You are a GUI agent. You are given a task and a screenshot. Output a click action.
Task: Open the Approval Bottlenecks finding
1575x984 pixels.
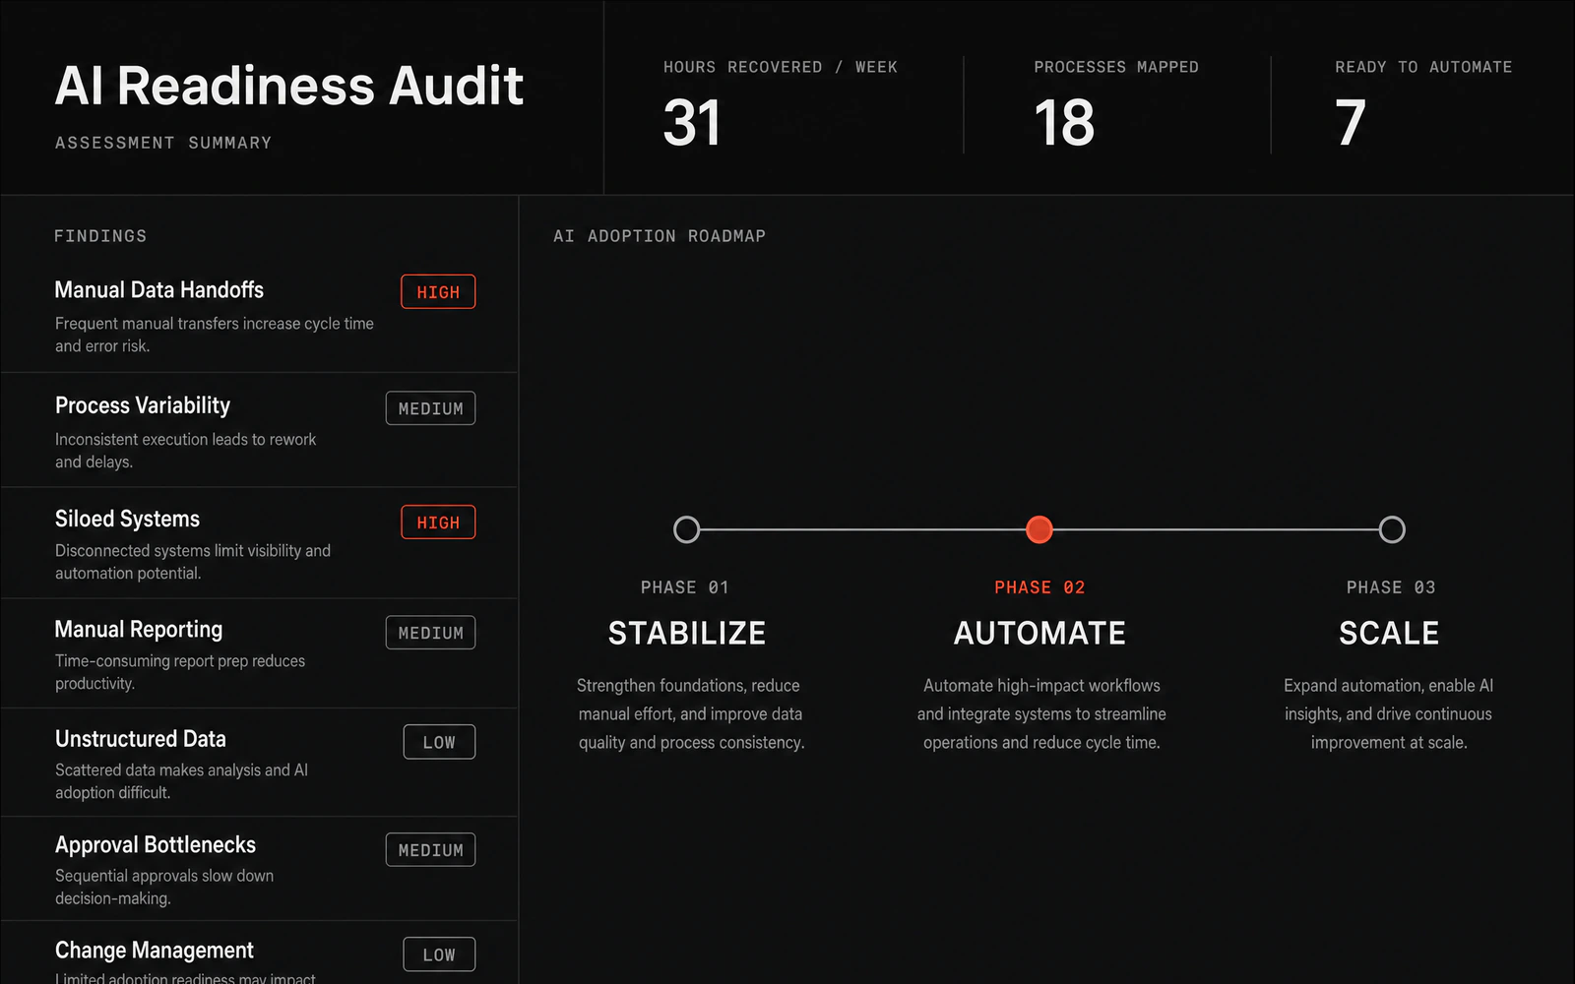260,869
